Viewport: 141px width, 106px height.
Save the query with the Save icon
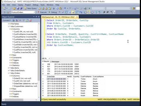click(x=18, y=9)
